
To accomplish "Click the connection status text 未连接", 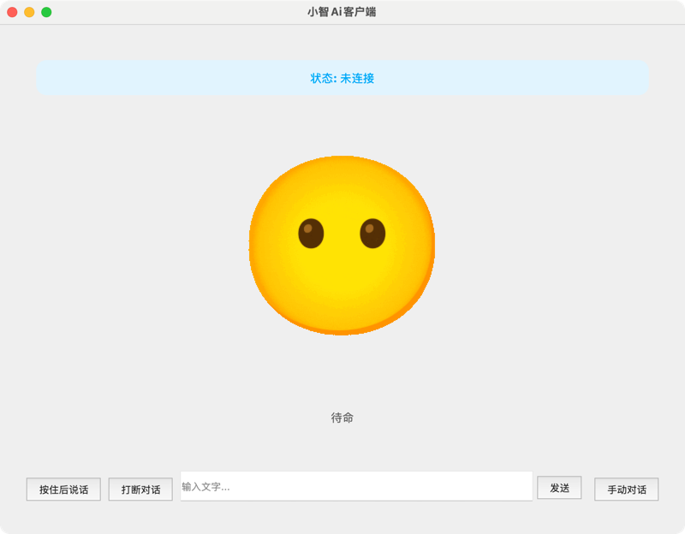I will [x=357, y=77].
